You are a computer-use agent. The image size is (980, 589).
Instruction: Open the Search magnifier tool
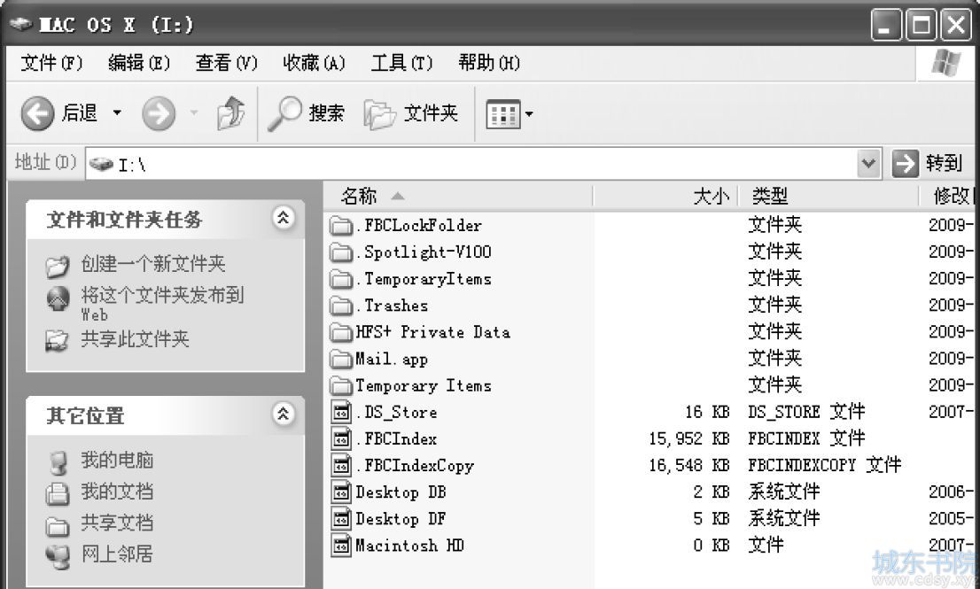[x=284, y=113]
